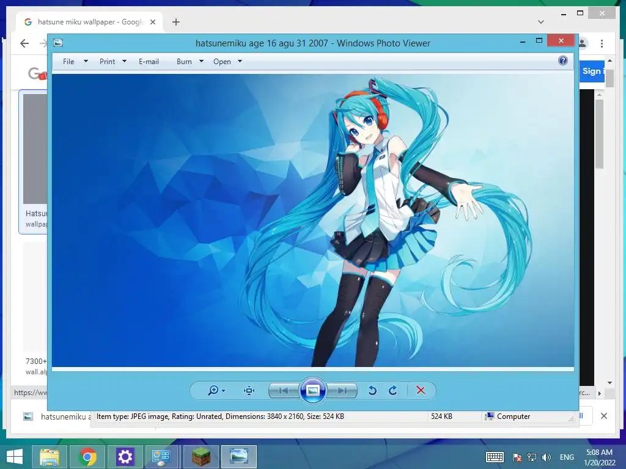This screenshot has height=469, width=626.
Task: Open the Windows Start menu
Action: click(15, 457)
